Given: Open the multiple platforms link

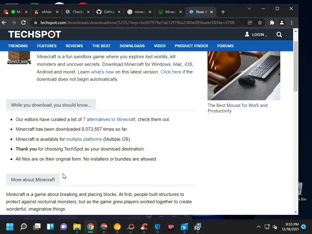Looking at the screenshot, I should (x=84, y=139).
